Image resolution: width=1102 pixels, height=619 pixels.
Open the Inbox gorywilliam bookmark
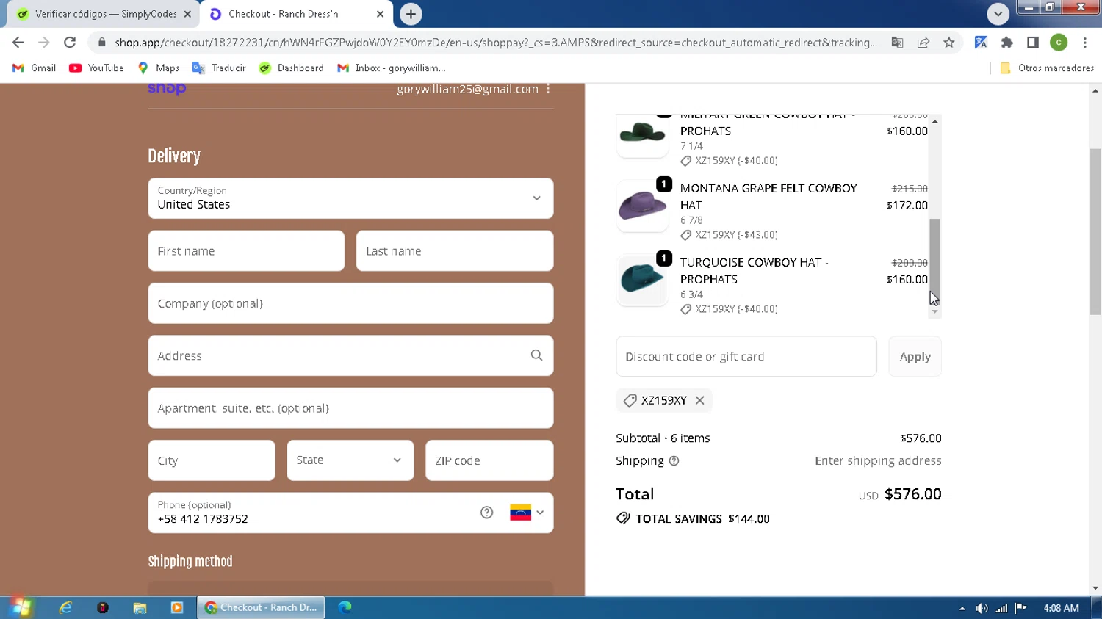392,68
